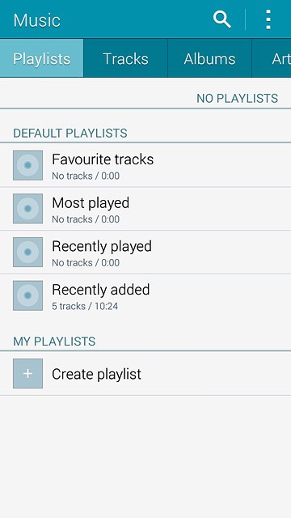The image size is (291, 518).
Task: Open the three-dot overflow menu
Action: point(268,19)
